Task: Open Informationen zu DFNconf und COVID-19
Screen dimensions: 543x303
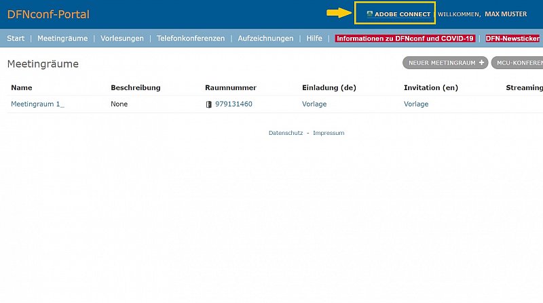Action: pyautogui.click(x=405, y=39)
